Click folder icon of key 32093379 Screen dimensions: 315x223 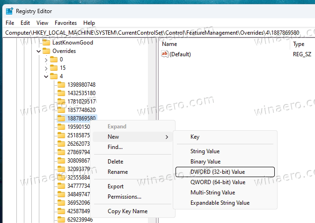pyautogui.click(x=61, y=169)
